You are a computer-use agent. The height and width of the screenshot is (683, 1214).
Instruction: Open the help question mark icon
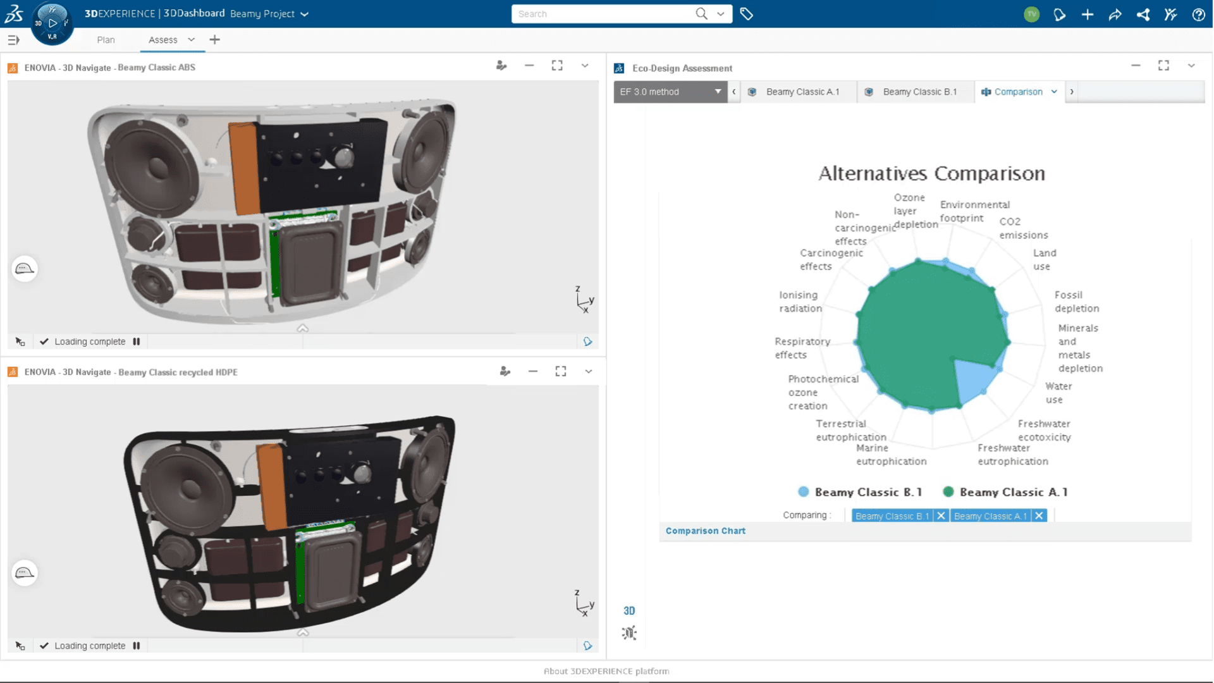pyautogui.click(x=1198, y=15)
